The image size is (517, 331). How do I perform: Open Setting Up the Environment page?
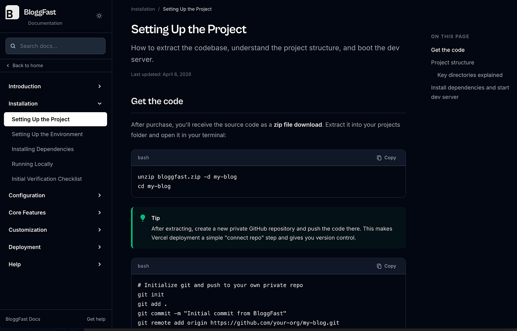click(x=47, y=134)
